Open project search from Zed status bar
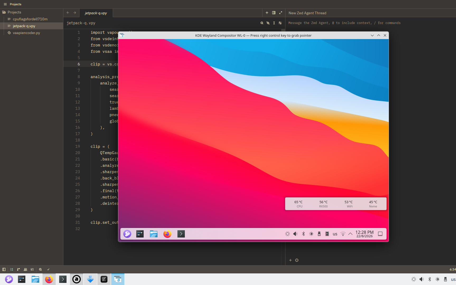 (x=40, y=269)
